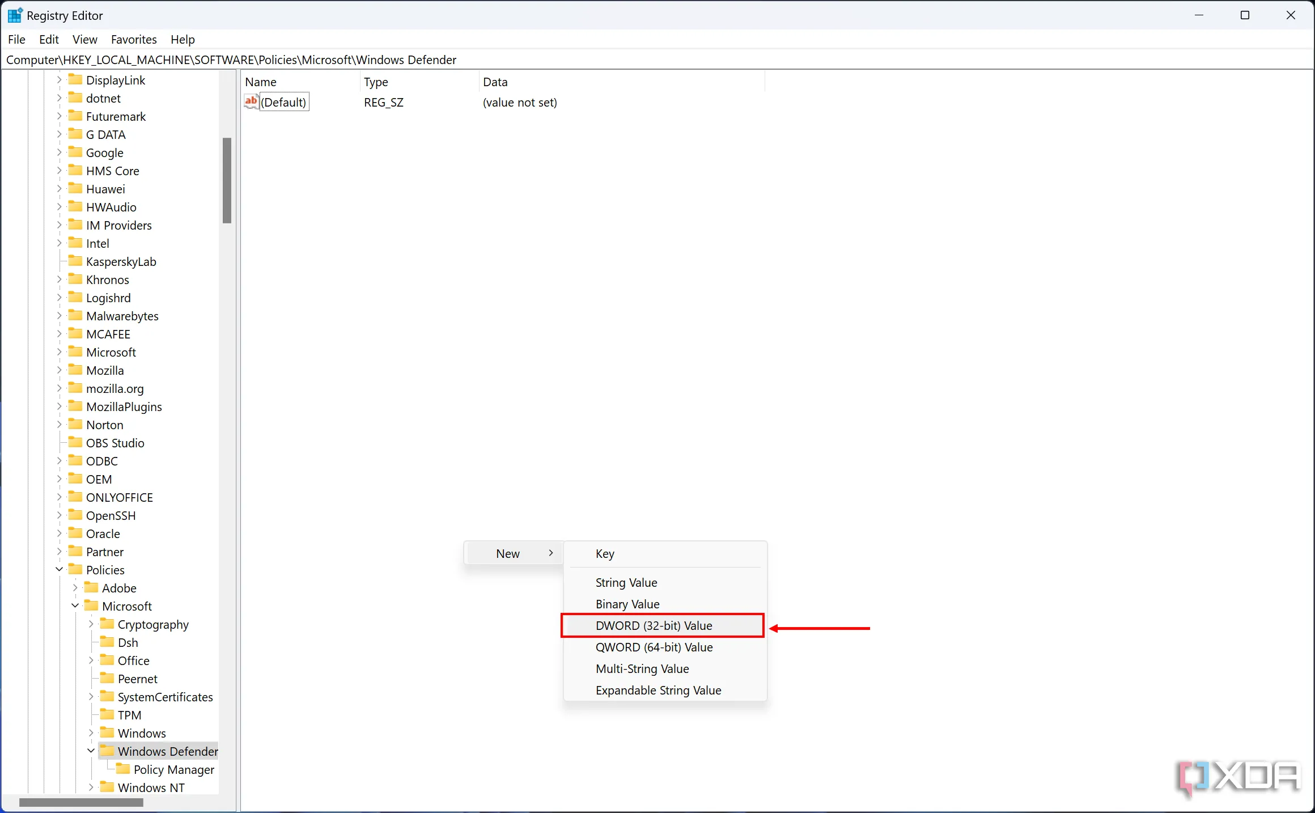The height and width of the screenshot is (813, 1315).
Task: Click the Futuremark folder icon
Action: [x=75, y=116]
